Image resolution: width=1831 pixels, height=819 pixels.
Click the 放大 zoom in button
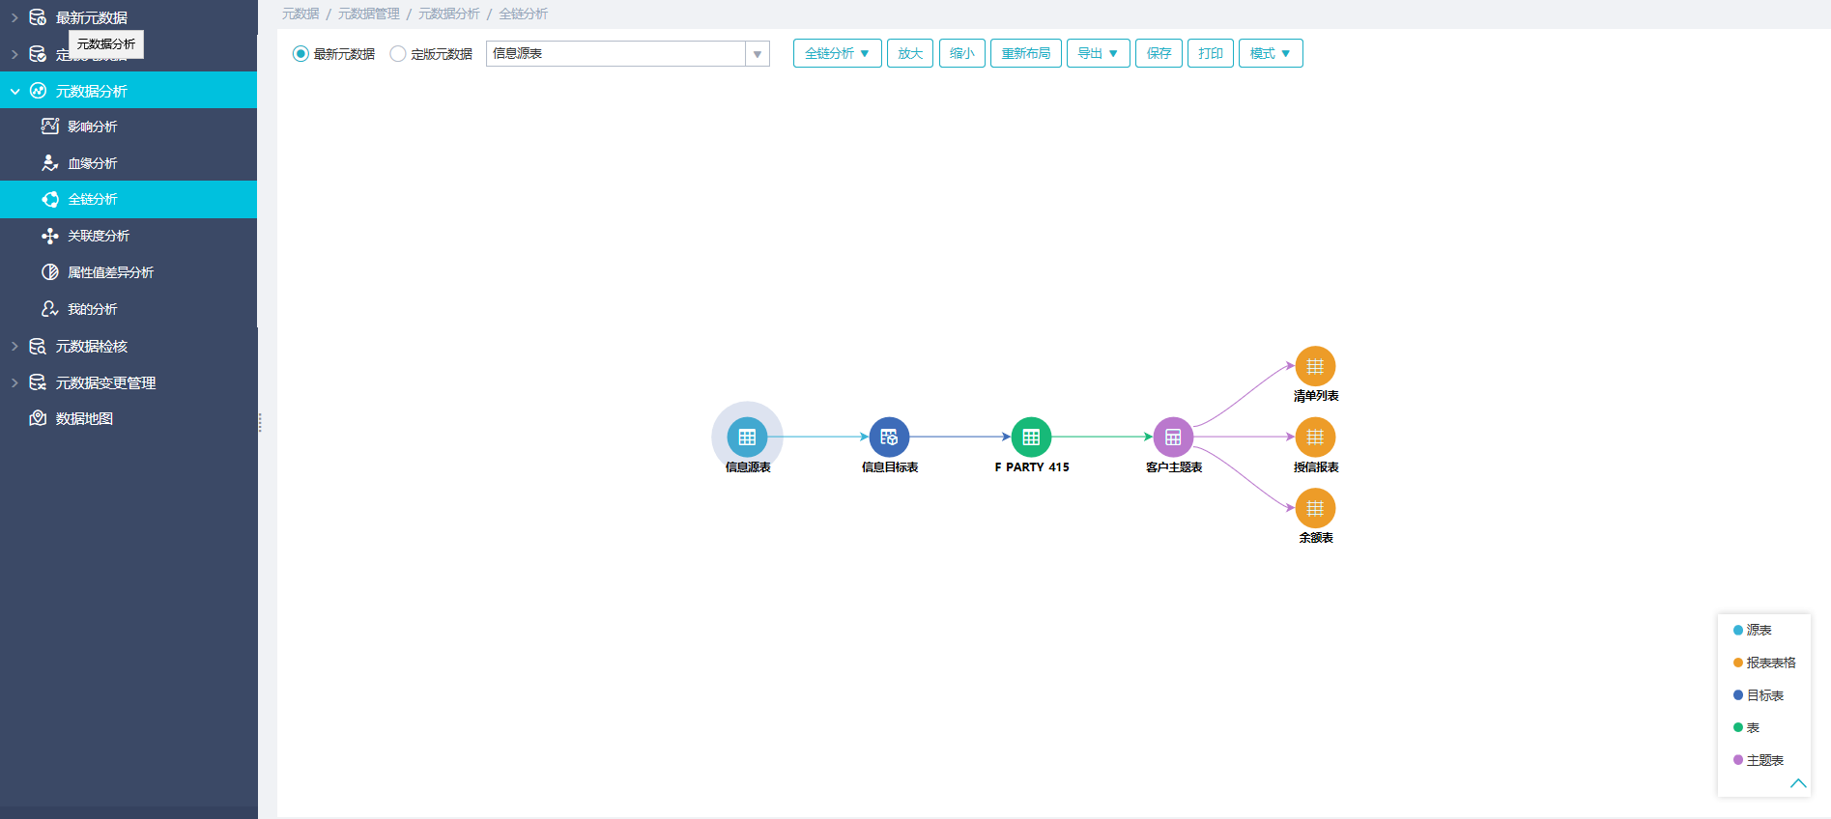(909, 53)
